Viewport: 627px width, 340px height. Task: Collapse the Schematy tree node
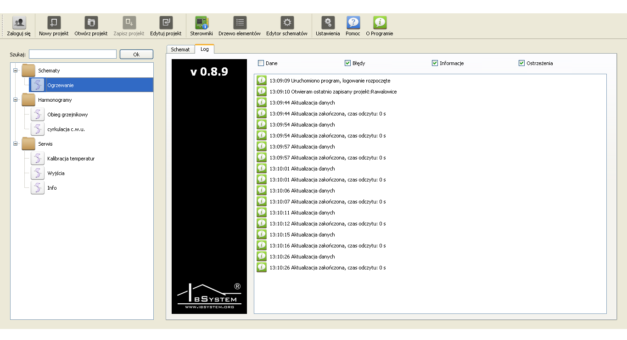pos(15,71)
